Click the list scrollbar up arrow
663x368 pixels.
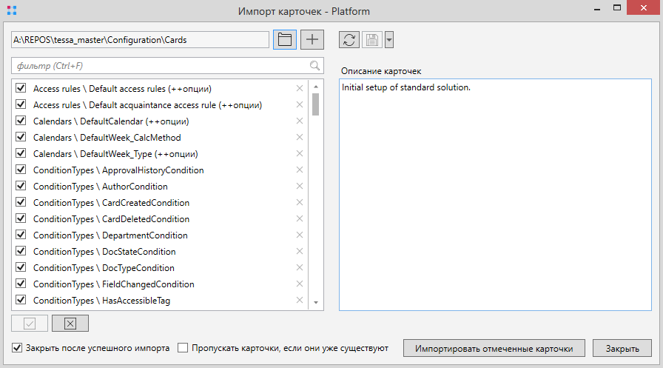click(316, 87)
